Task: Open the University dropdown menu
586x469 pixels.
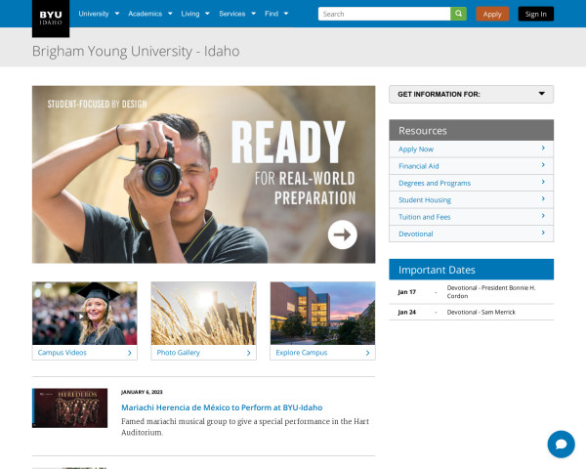Action: pos(99,14)
